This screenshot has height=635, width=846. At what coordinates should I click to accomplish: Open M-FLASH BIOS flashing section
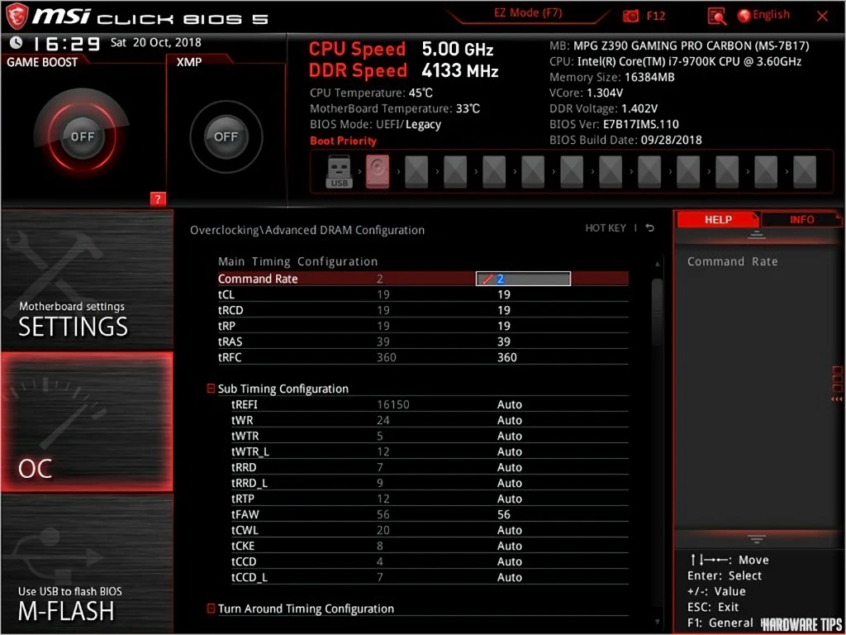(x=87, y=563)
